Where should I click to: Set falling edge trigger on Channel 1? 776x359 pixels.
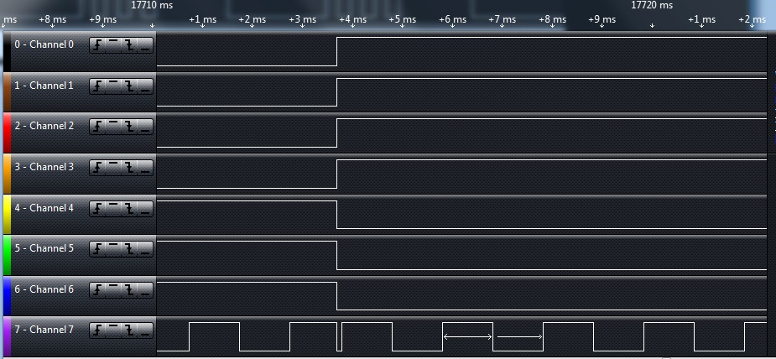click(129, 86)
